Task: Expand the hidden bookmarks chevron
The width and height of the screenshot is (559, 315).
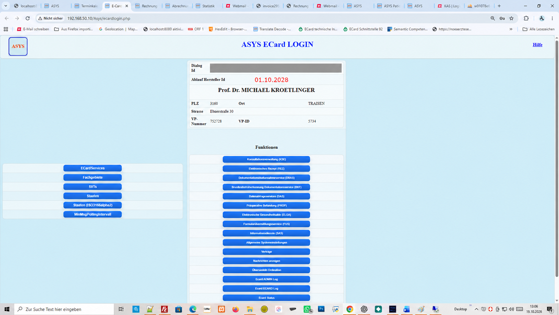Action: (x=511, y=29)
